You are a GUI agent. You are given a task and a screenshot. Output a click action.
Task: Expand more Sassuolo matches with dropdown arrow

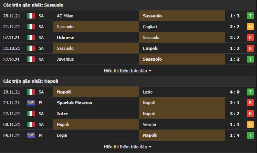tap(150, 71)
